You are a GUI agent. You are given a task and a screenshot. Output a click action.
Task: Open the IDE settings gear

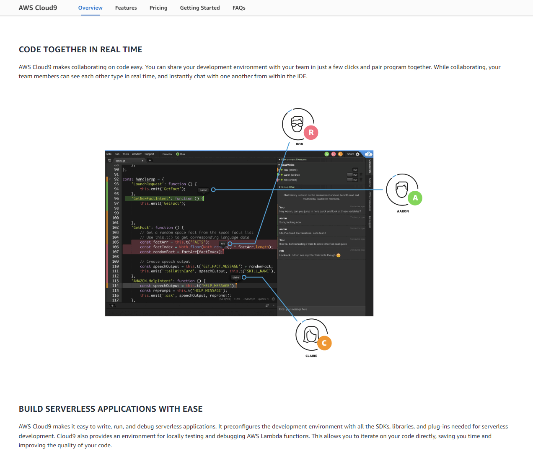point(357,154)
